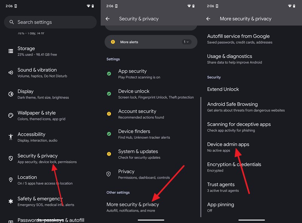Open More security & privacy
The image size is (302, 223).
click(151, 207)
